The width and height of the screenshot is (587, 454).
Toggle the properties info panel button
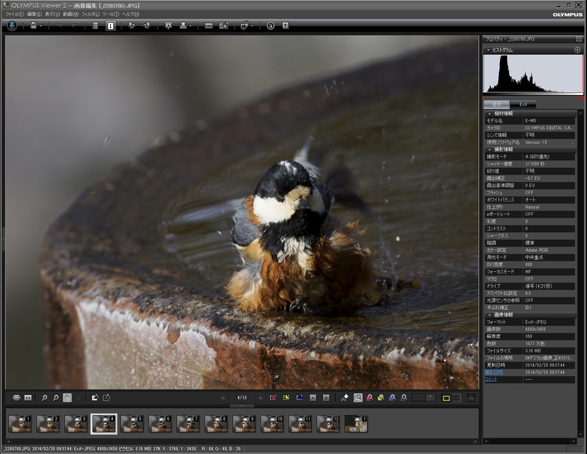point(110,25)
